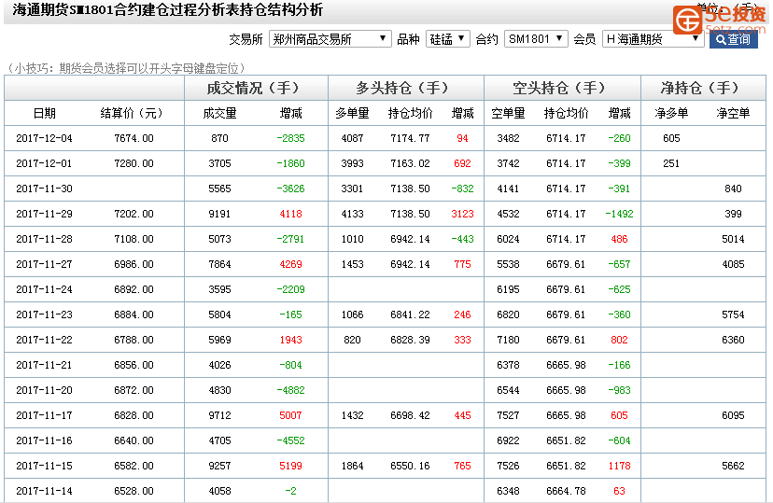Select the date 2017-11-16

click(45, 440)
